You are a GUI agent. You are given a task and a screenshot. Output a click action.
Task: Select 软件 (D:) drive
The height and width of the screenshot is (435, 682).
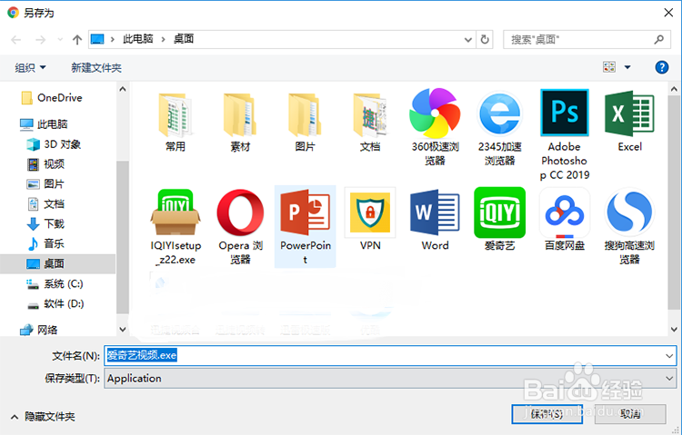(55, 303)
